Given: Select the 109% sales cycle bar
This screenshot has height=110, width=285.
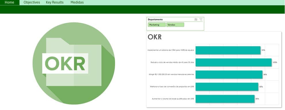Looking at the screenshot, I should (234, 62).
